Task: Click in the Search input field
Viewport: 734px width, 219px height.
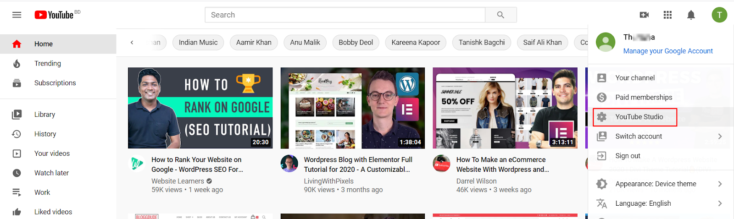Action: tap(345, 15)
